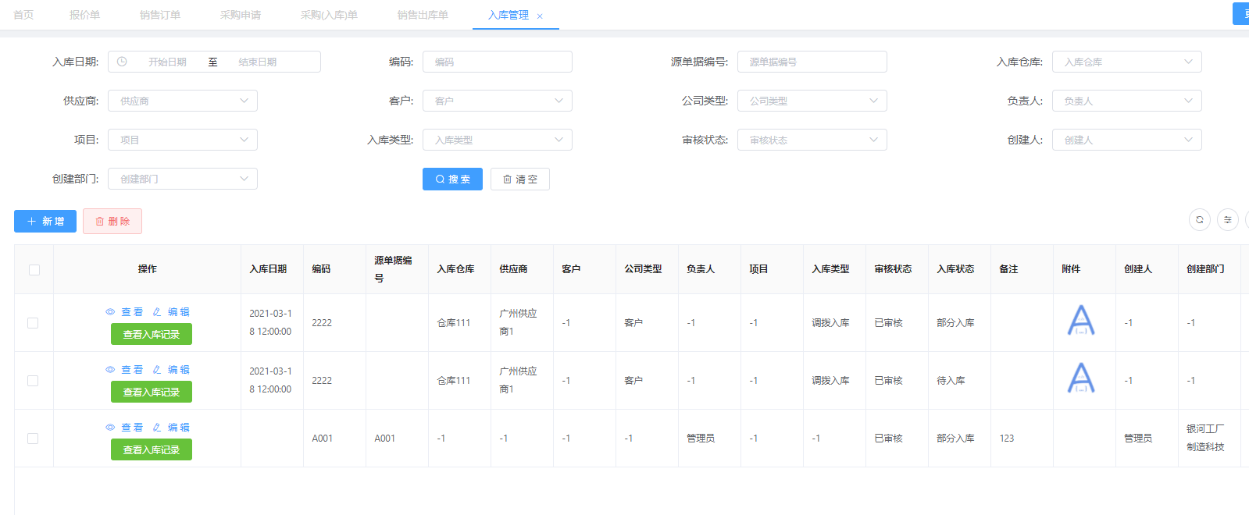Viewport: 1249px width, 515px height.
Task: Expand the 审核状态 dropdown
Action: [x=812, y=140]
